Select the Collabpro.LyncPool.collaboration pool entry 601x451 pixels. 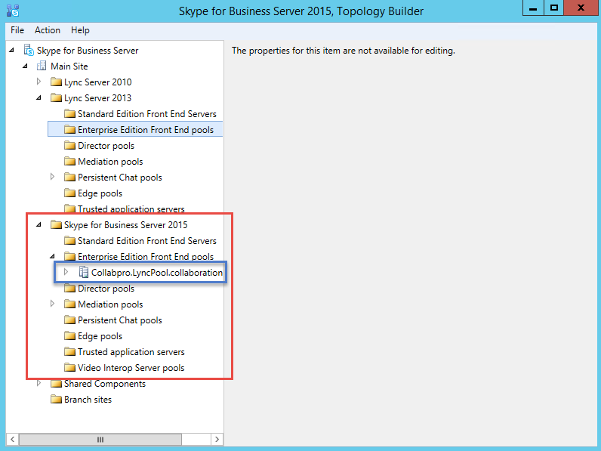(x=156, y=272)
